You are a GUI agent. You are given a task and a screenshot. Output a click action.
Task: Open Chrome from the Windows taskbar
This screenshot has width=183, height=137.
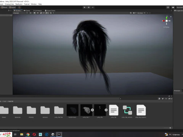coord(28,134)
